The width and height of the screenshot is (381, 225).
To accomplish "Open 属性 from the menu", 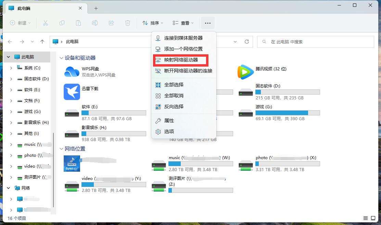I will coord(169,120).
